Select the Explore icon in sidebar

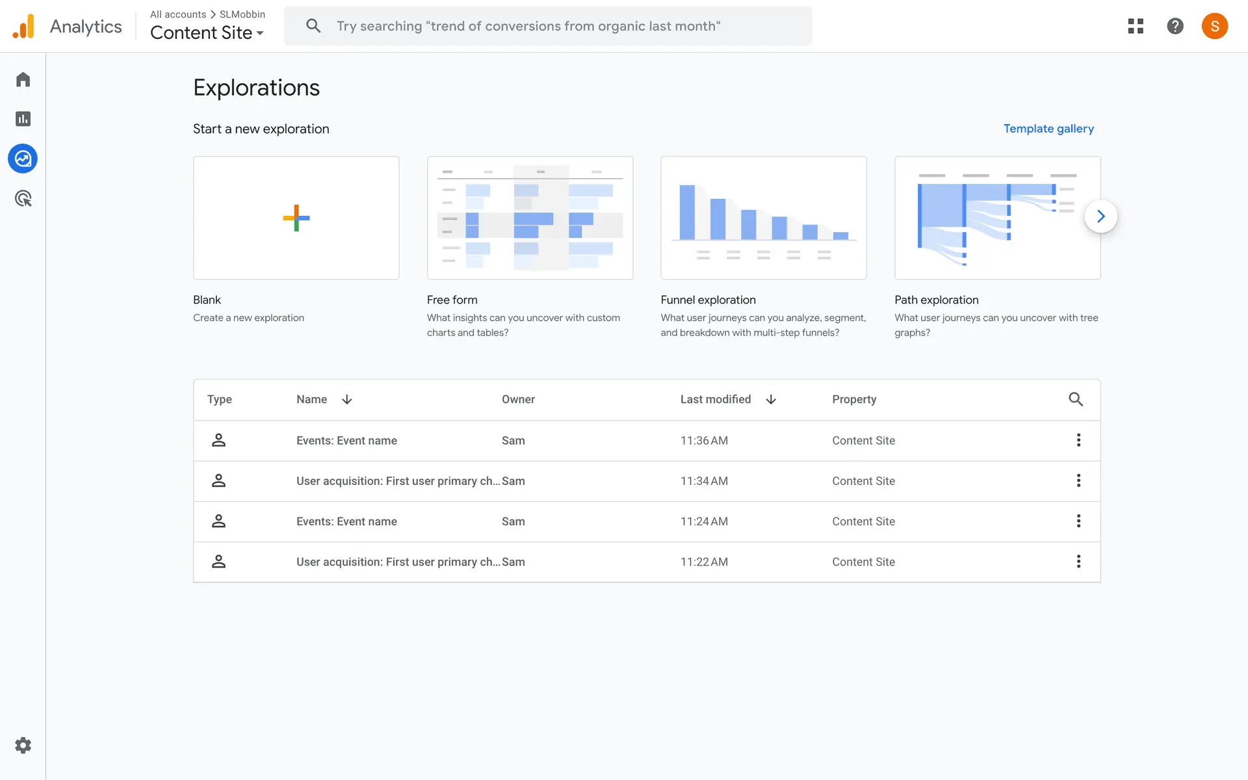pyautogui.click(x=23, y=159)
